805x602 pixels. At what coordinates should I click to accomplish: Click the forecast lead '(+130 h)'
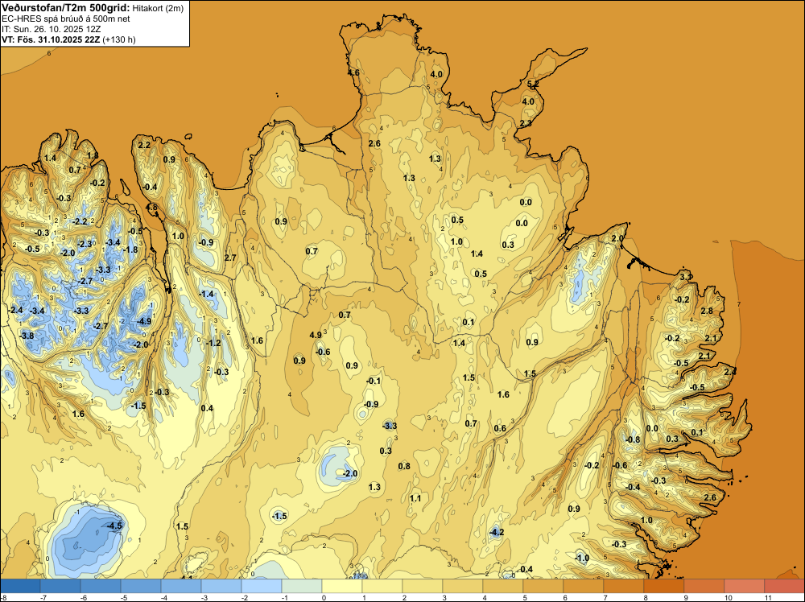(119, 39)
